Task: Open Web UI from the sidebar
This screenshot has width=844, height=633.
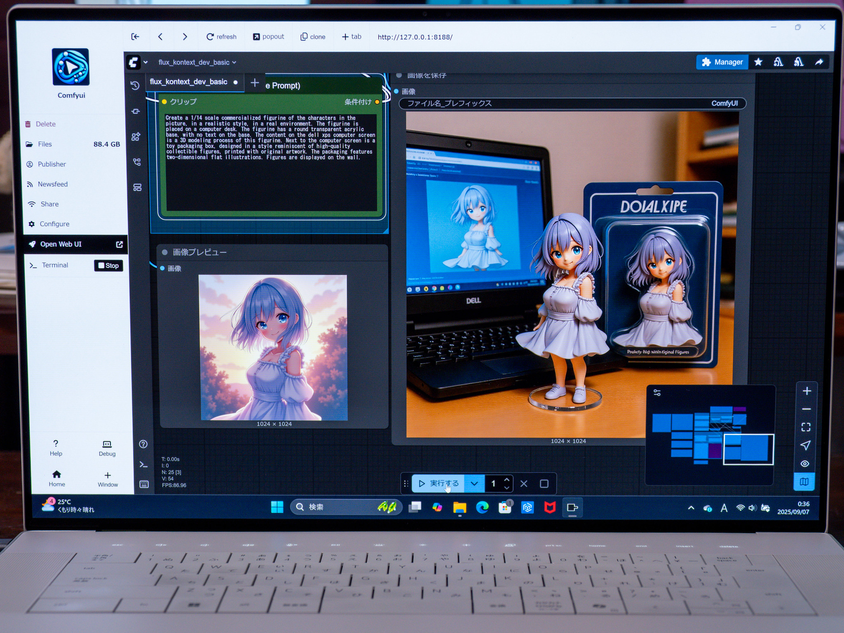Action: (x=61, y=244)
